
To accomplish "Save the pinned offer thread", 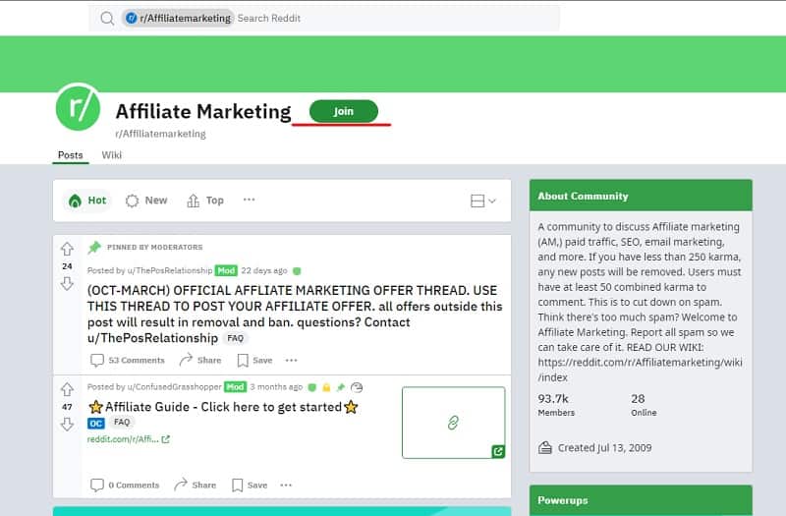I will click(253, 360).
